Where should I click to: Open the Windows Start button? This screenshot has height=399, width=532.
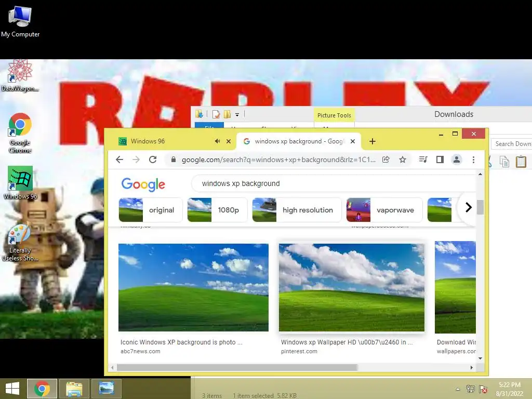point(12,389)
